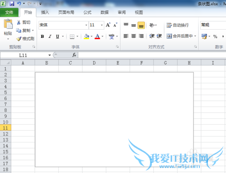This screenshot has width=226, height=173.
Task: Select row 11 header
Action: pos(5,128)
